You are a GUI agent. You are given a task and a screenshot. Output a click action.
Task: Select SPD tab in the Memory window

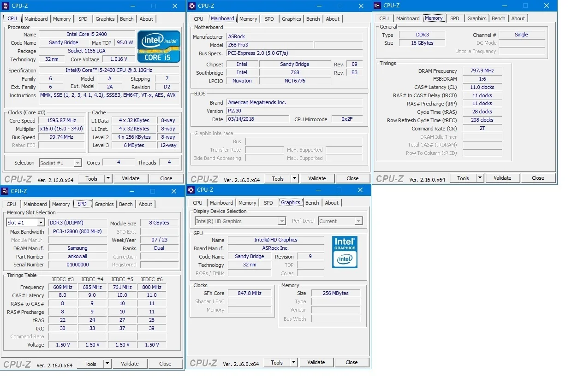pyautogui.click(x=455, y=18)
